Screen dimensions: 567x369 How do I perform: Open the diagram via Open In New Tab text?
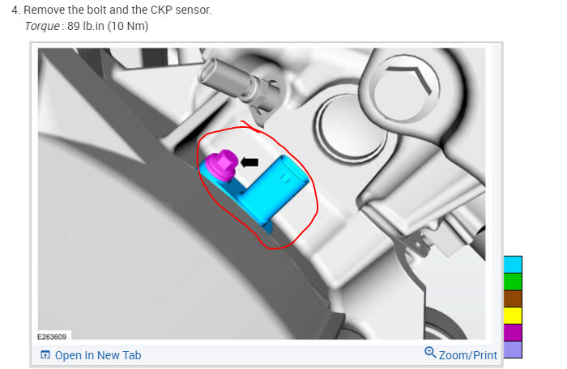click(98, 355)
